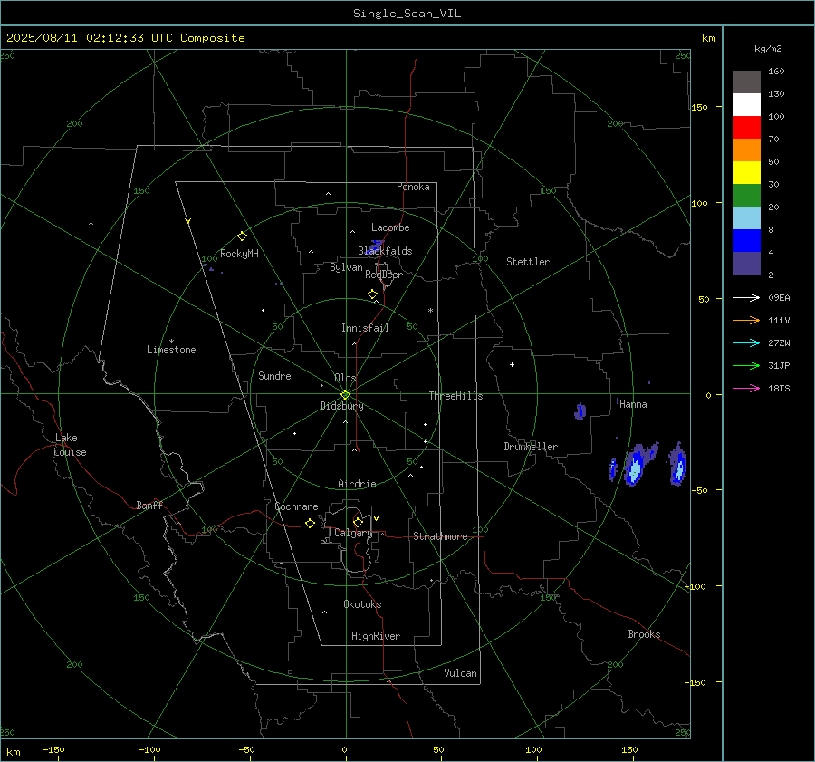Image resolution: width=815 pixels, height=762 pixels.
Task: Click the orange 111V arrow legend icon
Action: pyautogui.click(x=746, y=321)
